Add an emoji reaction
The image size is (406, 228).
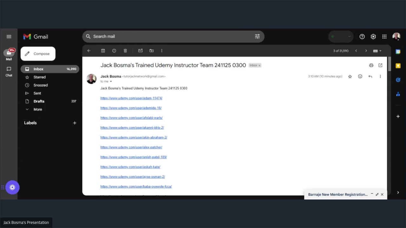(360, 76)
